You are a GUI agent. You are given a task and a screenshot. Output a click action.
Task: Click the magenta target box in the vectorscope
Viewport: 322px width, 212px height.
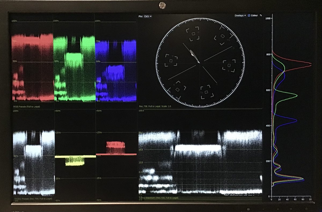pos(222,36)
